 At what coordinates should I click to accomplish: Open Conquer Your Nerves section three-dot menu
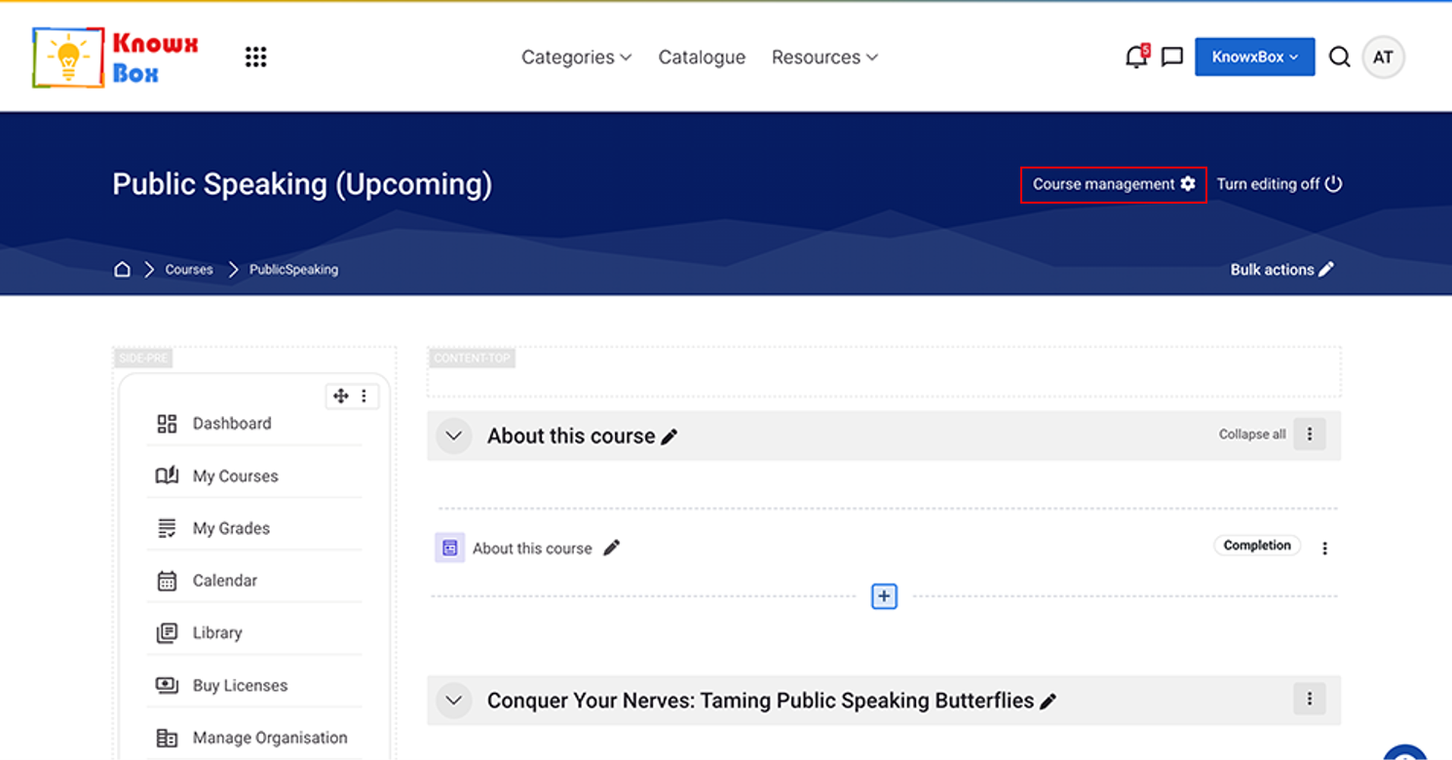1310,699
